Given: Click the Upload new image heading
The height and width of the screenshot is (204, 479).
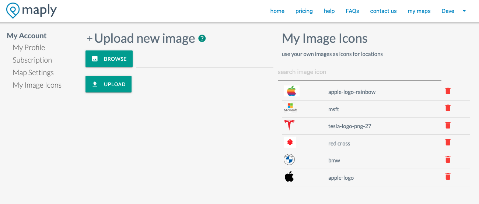Looking at the screenshot, I should (x=145, y=39).
